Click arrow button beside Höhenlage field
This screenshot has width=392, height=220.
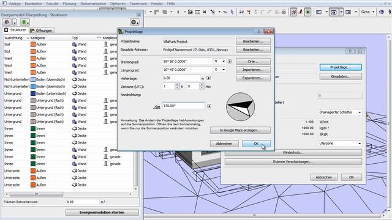click(208, 78)
